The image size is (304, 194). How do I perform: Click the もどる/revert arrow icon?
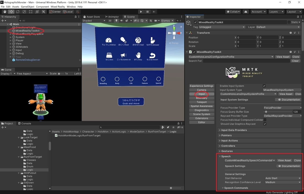[152, 55]
